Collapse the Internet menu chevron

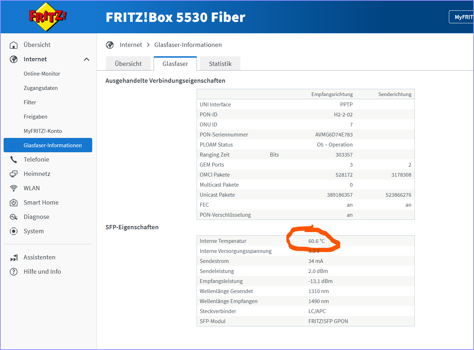86,59
